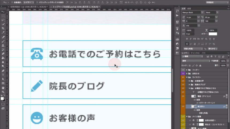This screenshot has width=230, height=129.
Task: Hide the お知らせ layer group
Action: tap(183, 73)
